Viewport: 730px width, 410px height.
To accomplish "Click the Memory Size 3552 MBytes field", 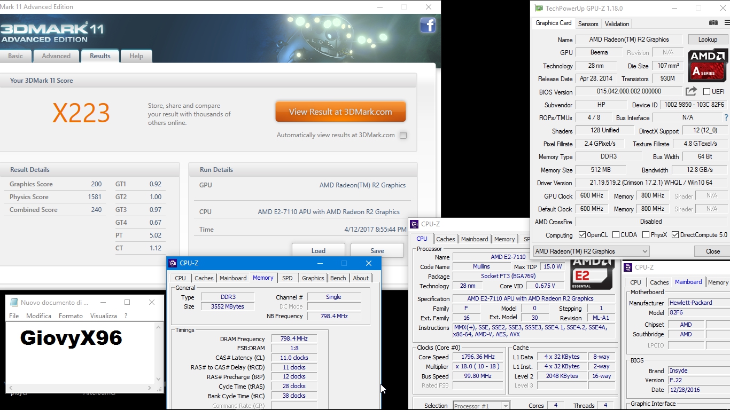I will coord(228,306).
